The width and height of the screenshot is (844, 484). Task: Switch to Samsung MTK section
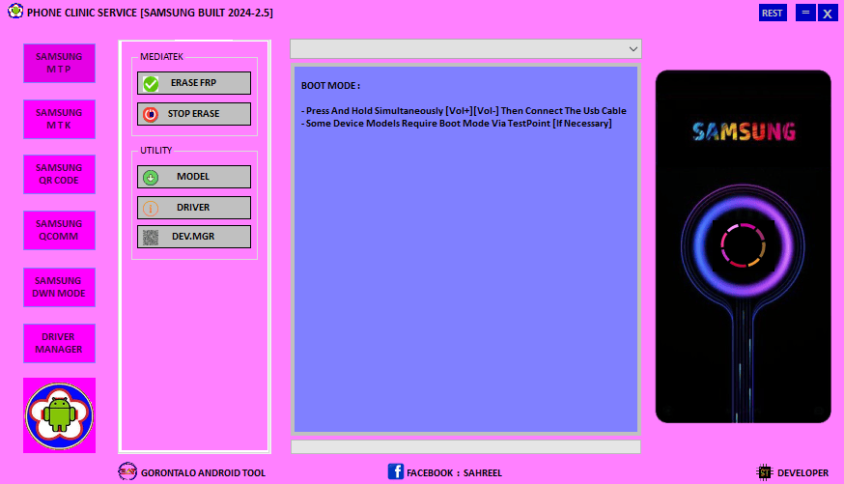coord(59,119)
